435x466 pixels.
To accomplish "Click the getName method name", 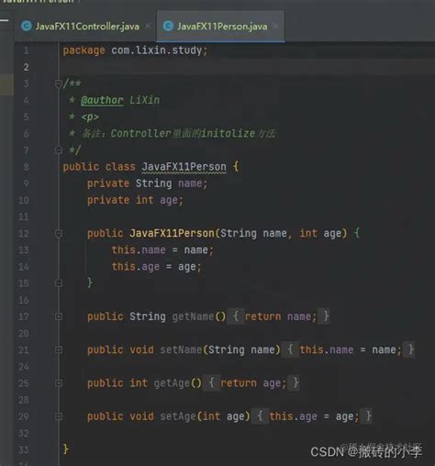I will pyautogui.click(x=193, y=316).
